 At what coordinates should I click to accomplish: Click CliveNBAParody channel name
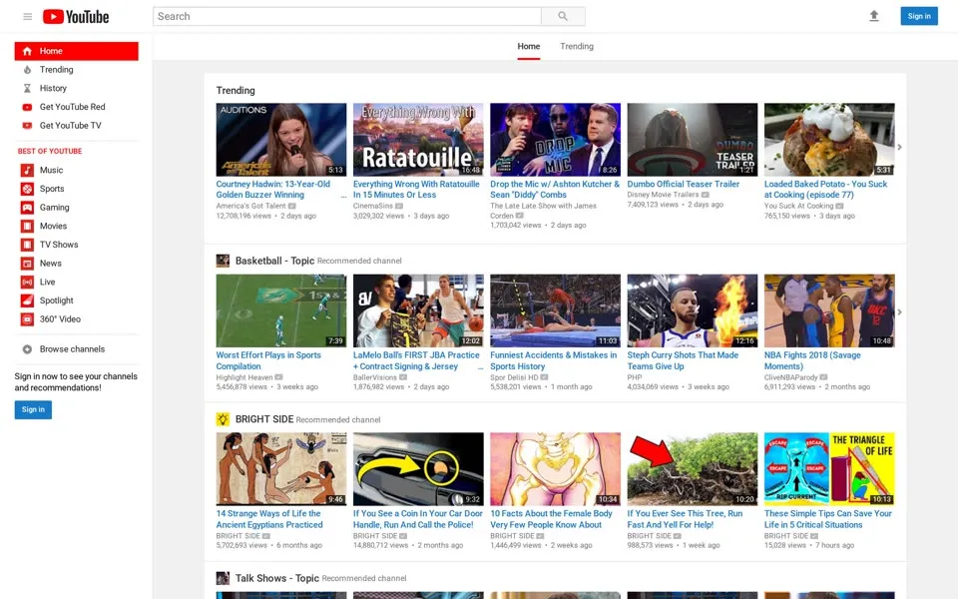(x=791, y=377)
